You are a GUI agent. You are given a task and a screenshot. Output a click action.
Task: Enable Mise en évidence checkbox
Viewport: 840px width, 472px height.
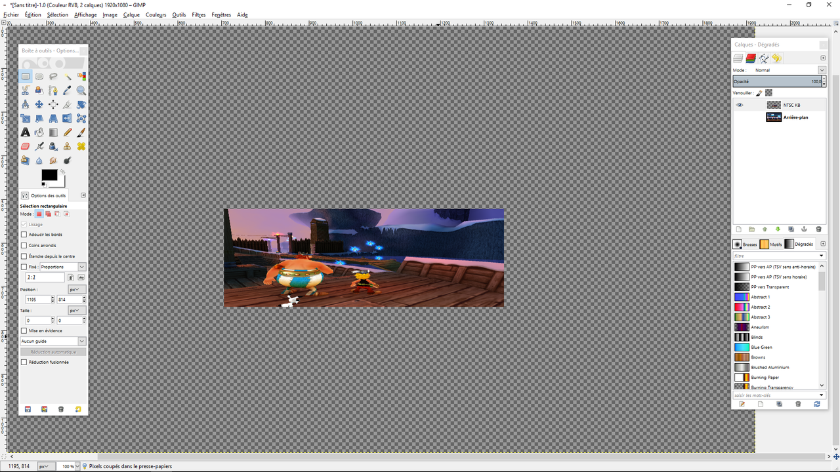(x=24, y=330)
